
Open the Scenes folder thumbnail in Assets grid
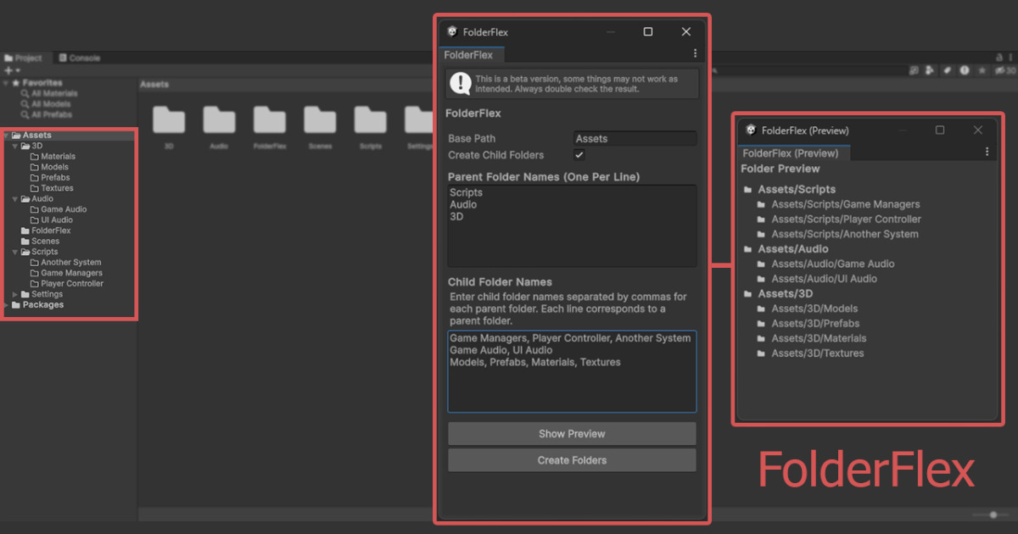[321, 120]
